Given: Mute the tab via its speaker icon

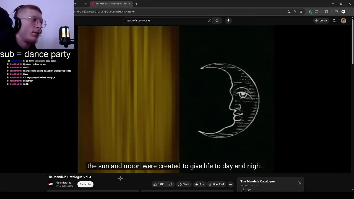Looking at the screenshot, I should [125, 4].
